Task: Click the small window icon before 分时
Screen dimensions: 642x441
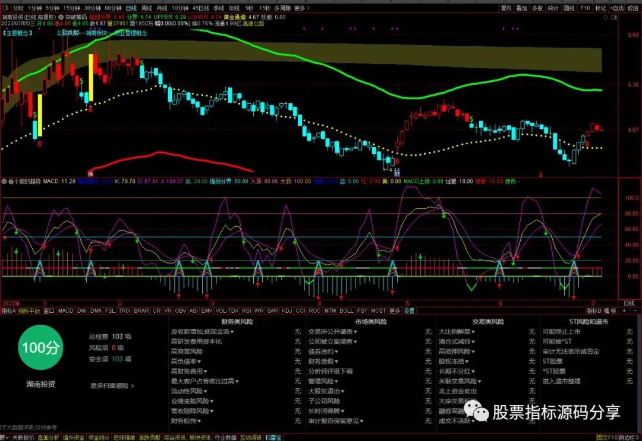Action: [x=6, y=8]
